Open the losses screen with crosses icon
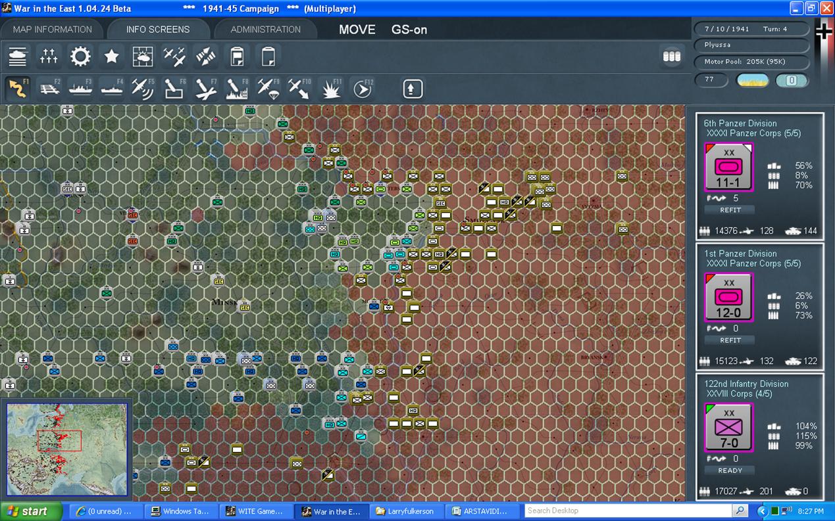The height and width of the screenshot is (521, 835). pyautogui.click(x=49, y=57)
